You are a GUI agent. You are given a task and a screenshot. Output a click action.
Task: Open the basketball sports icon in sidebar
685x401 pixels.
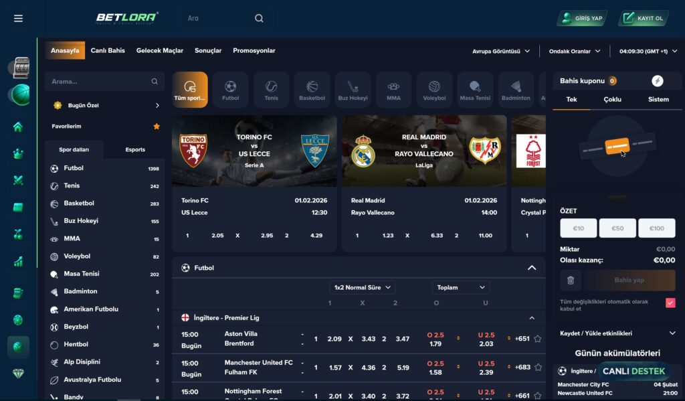[x=20, y=95]
